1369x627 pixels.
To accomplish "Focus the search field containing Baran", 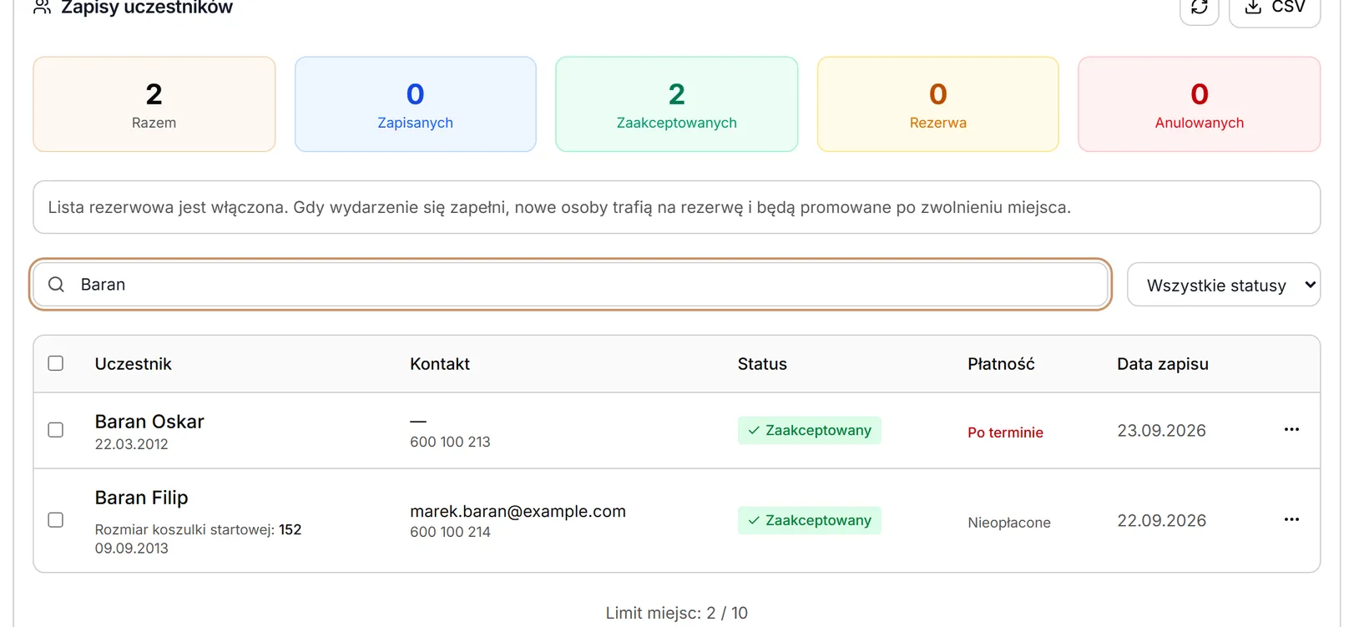I will 570,285.
